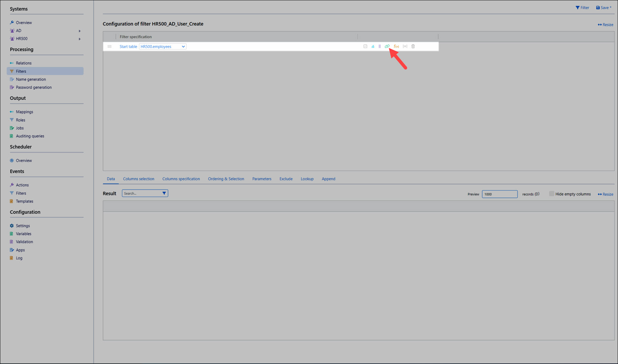Click the green link icon in filter row
Viewport: 618px width, 364px height.
click(387, 46)
